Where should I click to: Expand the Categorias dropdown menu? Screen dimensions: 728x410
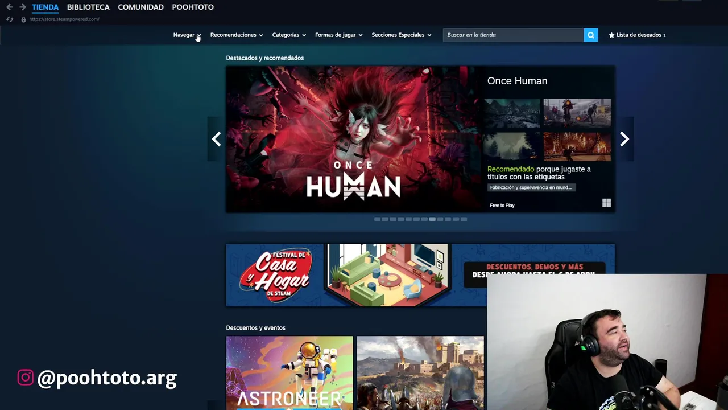pos(289,35)
